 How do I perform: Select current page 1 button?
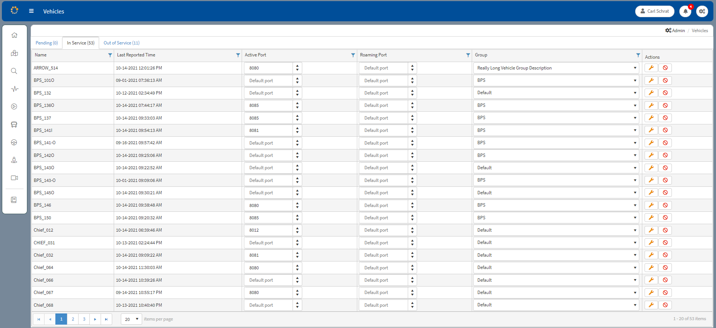pos(61,319)
